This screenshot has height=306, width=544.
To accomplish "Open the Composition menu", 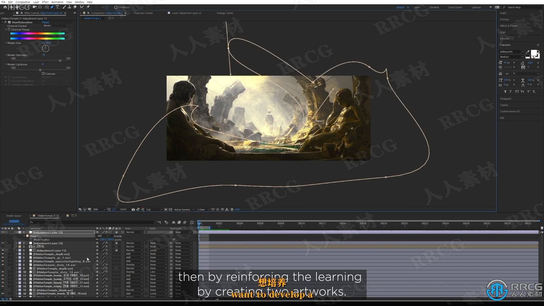I will point(23,2).
